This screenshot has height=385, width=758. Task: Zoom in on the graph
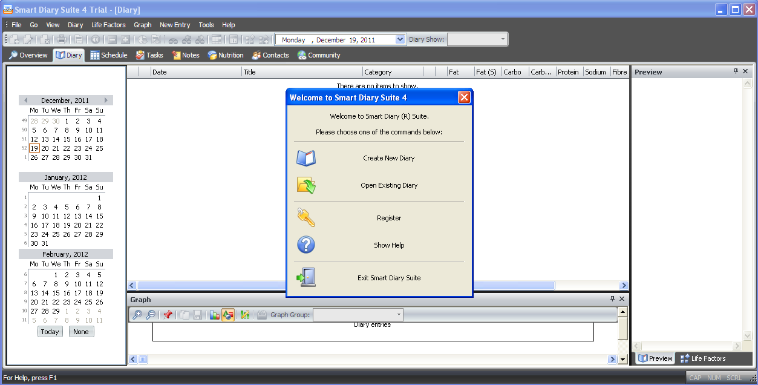(x=137, y=315)
